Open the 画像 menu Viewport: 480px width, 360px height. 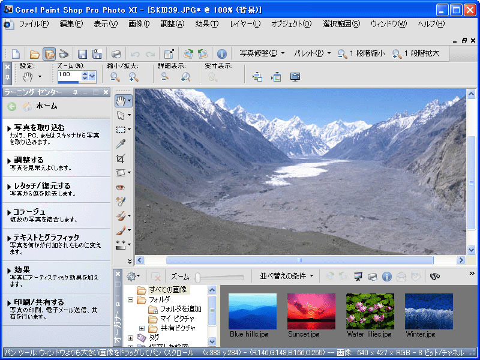click(139, 24)
